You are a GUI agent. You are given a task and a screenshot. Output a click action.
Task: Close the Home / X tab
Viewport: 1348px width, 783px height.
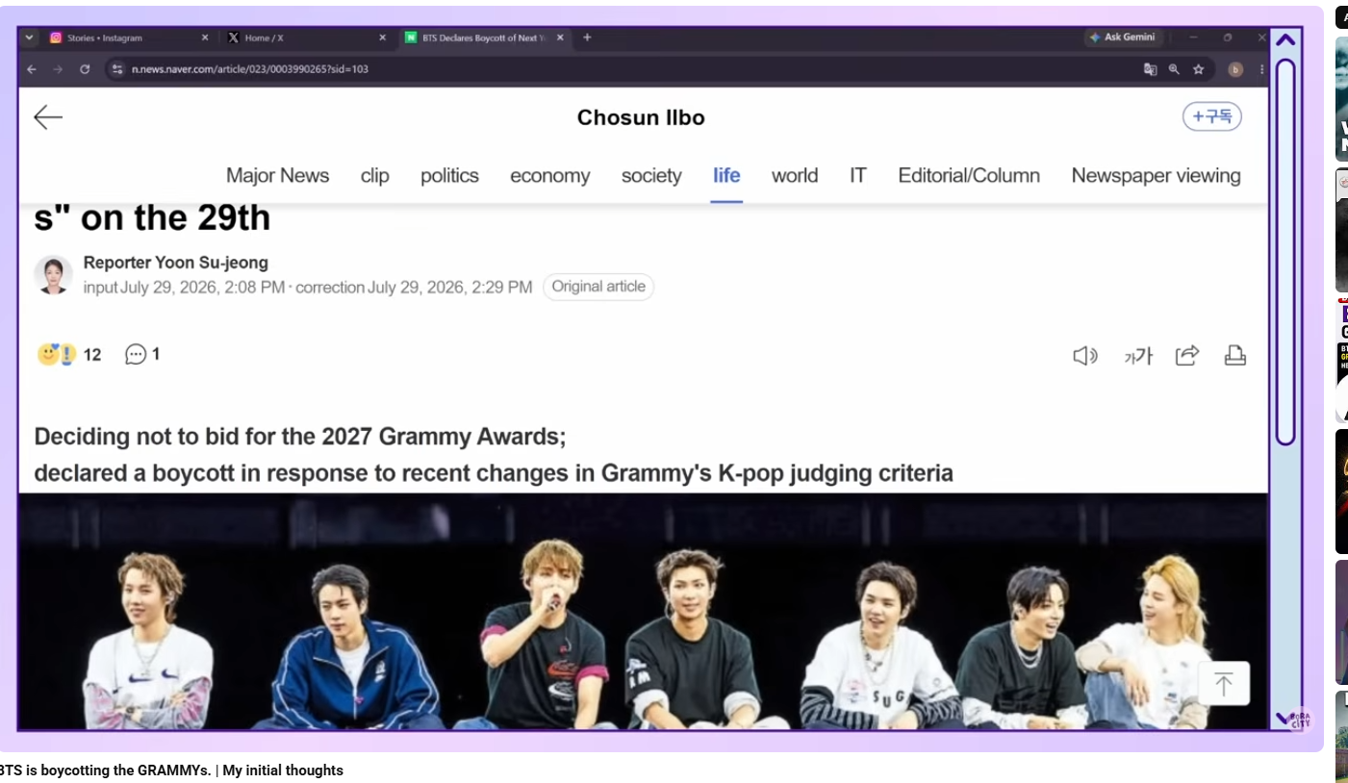382,38
